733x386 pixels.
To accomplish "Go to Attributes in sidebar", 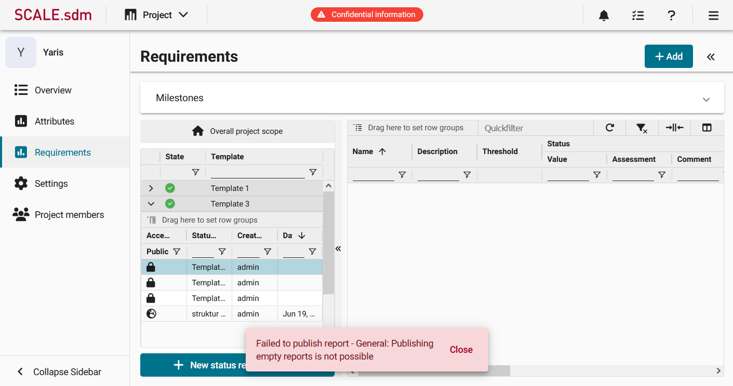I will [64, 121].
